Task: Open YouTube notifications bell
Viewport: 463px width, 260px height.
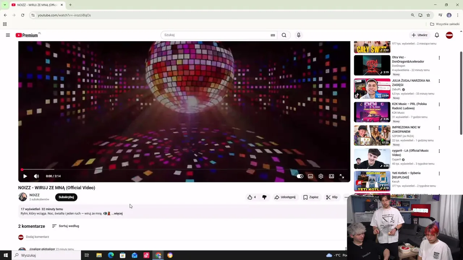Action: [437, 35]
